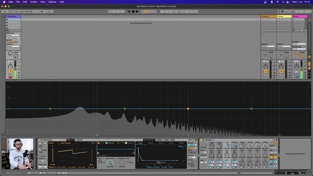Open the Help menu
Image resolution: width=313 pixels, height=176 pixels.
62,2
